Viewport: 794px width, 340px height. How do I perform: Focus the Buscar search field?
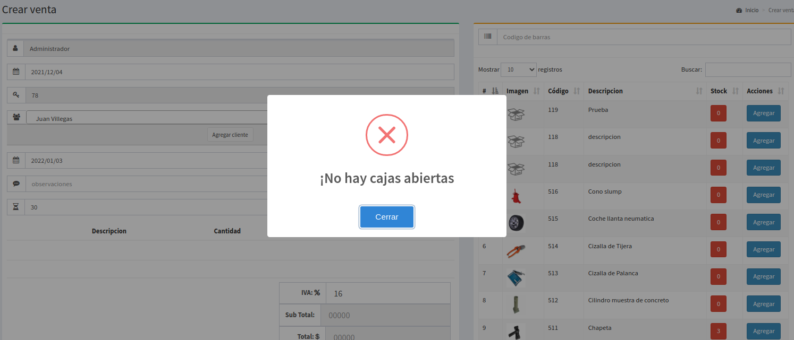(x=747, y=69)
